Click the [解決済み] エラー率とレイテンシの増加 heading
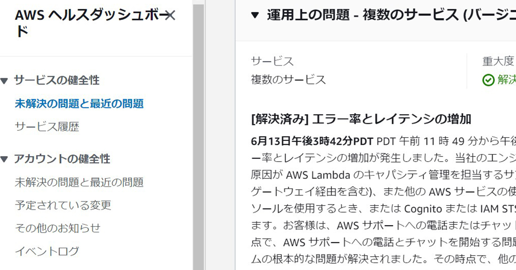The height and width of the screenshot is (270, 516). coord(361,119)
